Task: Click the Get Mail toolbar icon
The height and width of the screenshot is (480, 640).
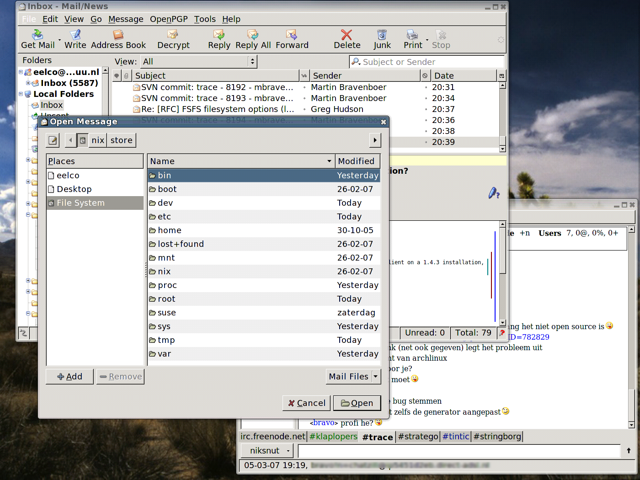Action: coord(37,35)
